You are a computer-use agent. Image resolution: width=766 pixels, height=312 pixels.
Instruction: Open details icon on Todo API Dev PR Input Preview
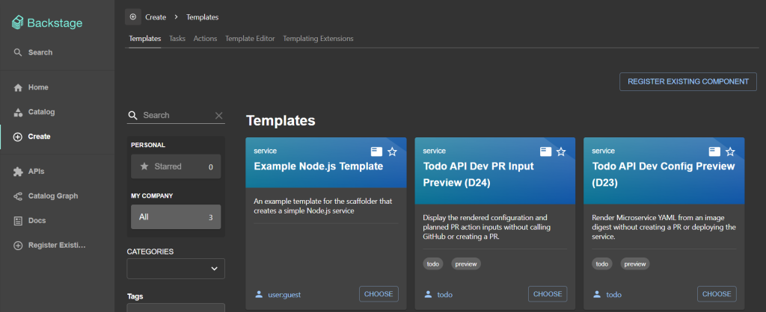tap(545, 152)
